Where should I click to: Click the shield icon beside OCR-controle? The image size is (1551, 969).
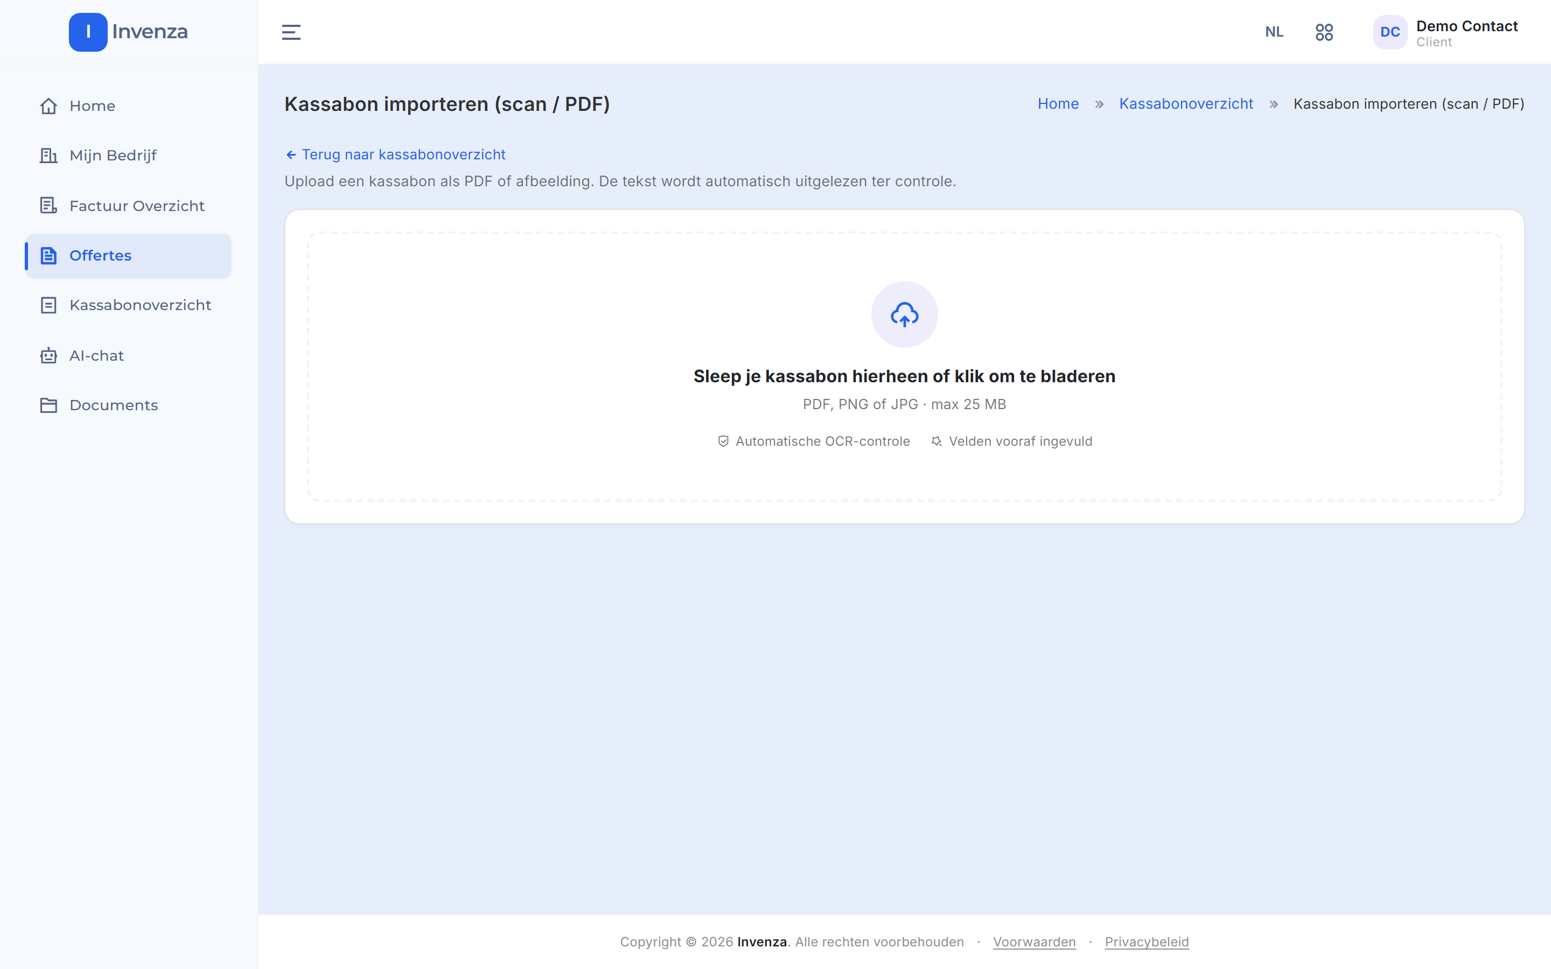723,441
